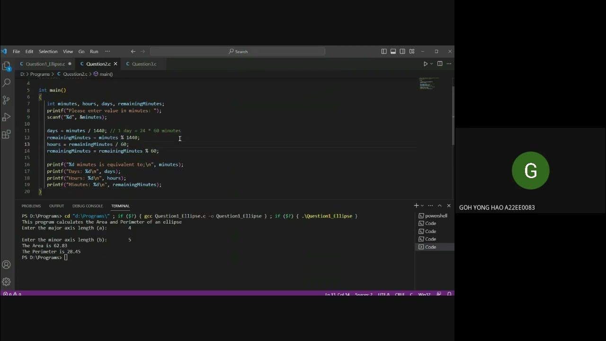Click the feedback icon in status bar
The image size is (606, 341).
[x=439, y=294]
